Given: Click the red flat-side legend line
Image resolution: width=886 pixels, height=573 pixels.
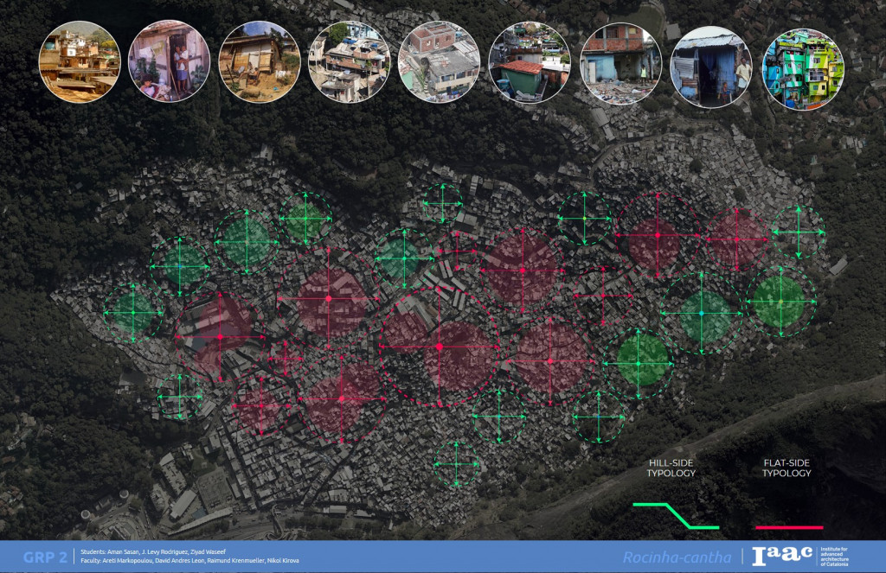Looking at the screenshot, I should click(788, 526).
